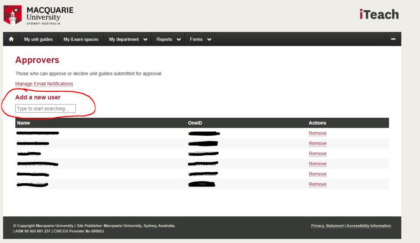Viewport: 420px width, 243px height.
Task: Click the Macquarie University logo
Action: [38, 15]
